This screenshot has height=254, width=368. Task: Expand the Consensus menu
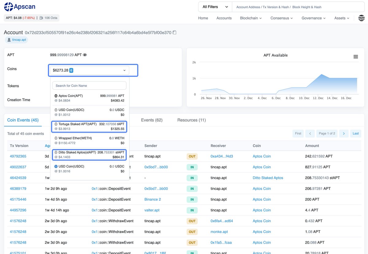[282, 18]
